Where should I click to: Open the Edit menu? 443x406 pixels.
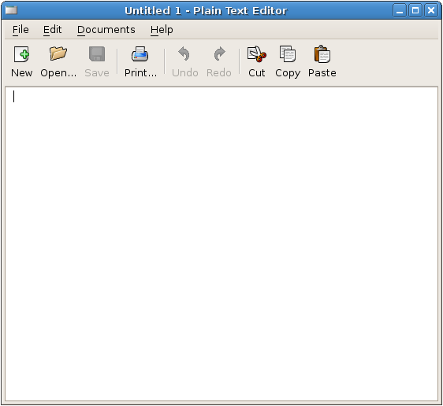coord(52,30)
